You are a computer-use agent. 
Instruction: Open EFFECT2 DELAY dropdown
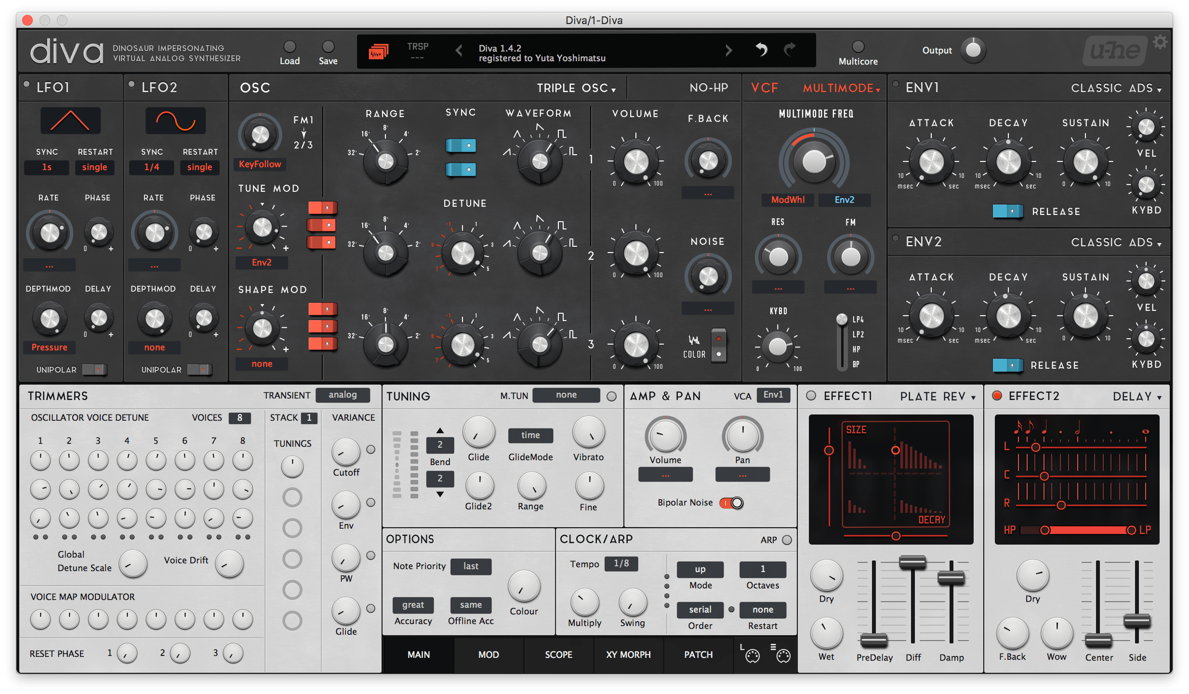point(1137,396)
